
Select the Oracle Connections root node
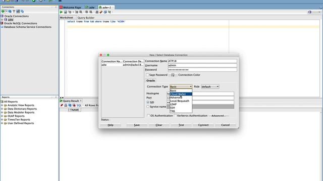pos(17,16)
